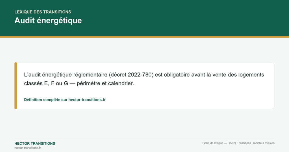This screenshot has height=152, width=289.
Task: Click the audit énergétique definition paragraph
Action: 144,79
